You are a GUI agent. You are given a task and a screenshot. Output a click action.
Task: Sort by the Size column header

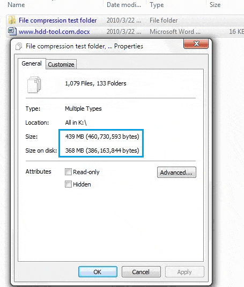[x=215, y=5]
